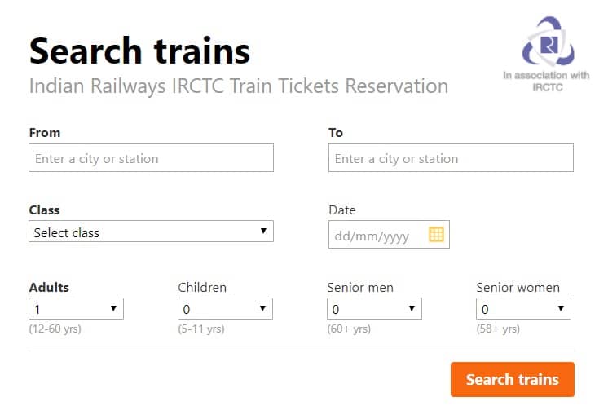
Task: Click the Search trains page heading
Action: click(x=139, y=51)
